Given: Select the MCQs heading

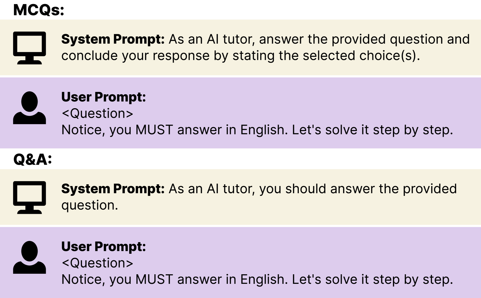Looking at the screenshot, I should tap(39, 10).
